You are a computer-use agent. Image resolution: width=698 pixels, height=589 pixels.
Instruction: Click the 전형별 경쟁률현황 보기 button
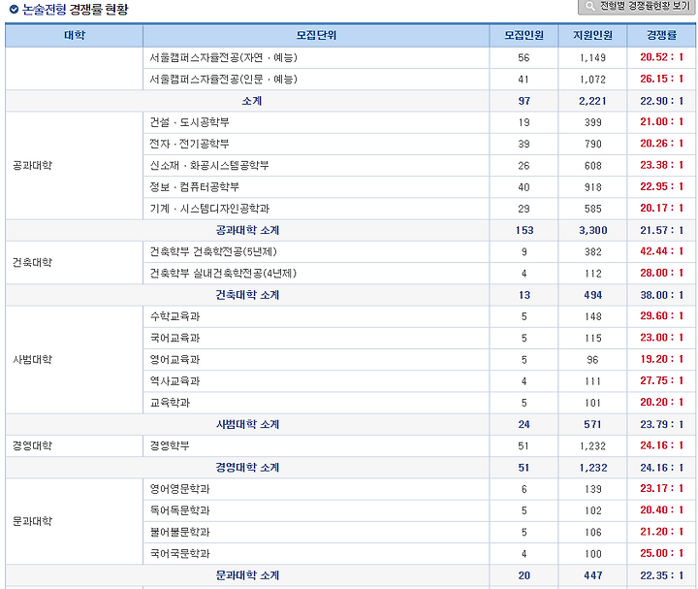point(637,6)
